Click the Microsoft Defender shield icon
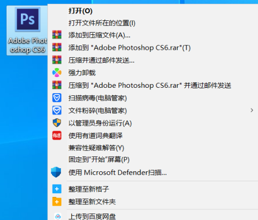Screen dimensions: 258x220 (56, 172)
